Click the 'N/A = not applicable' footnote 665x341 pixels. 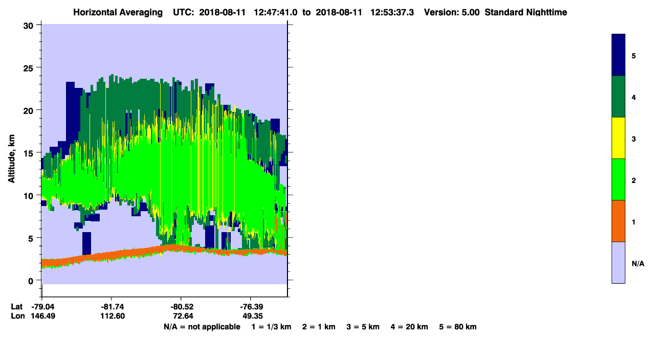click(202, 327)
